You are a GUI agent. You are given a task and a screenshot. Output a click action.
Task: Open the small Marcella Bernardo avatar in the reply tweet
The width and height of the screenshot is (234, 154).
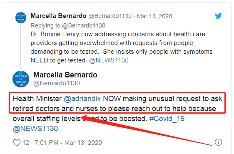click(21, 17)
